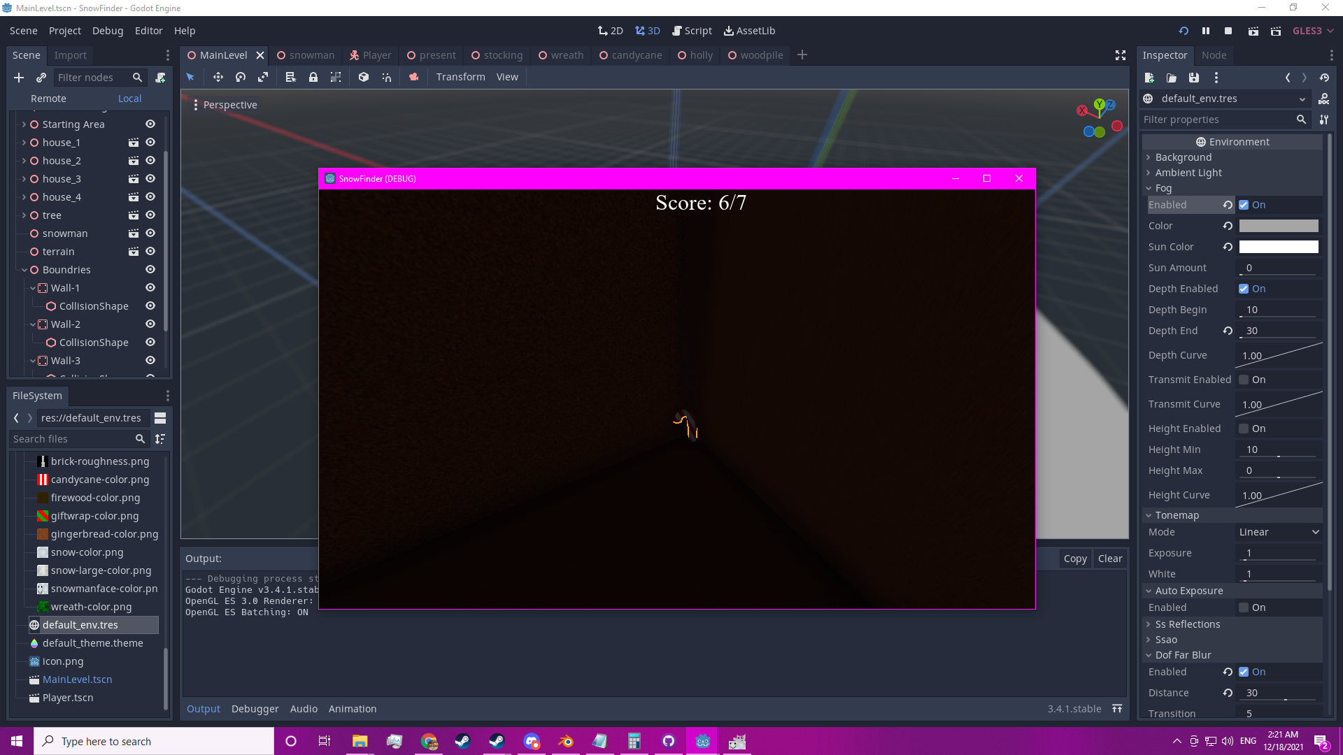1343x755 pixels.
Task: Open the Debug menu
Action: (107, 31)
